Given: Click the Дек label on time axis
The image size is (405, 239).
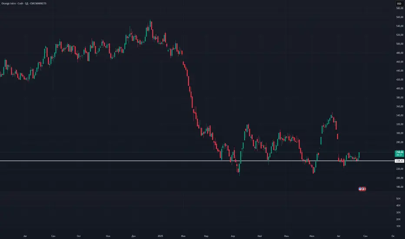Looking at the screenshot, I should (133, 236).
